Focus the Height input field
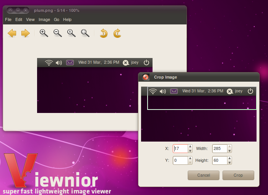The width and height of the screenshot is (268, 195). tap(219, 160)
